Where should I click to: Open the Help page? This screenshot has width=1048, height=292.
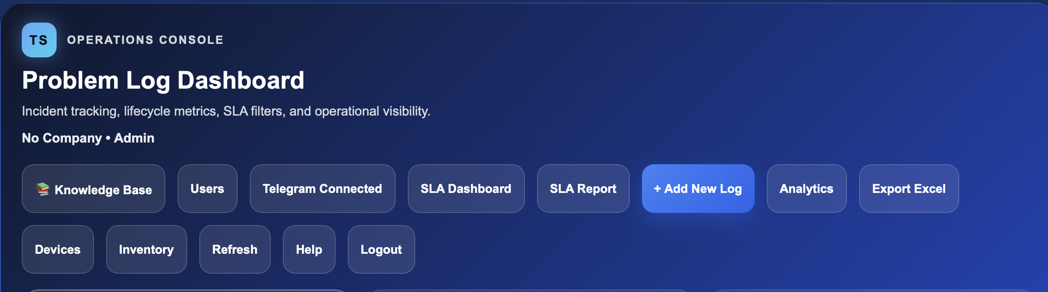(x=309, y=249)
